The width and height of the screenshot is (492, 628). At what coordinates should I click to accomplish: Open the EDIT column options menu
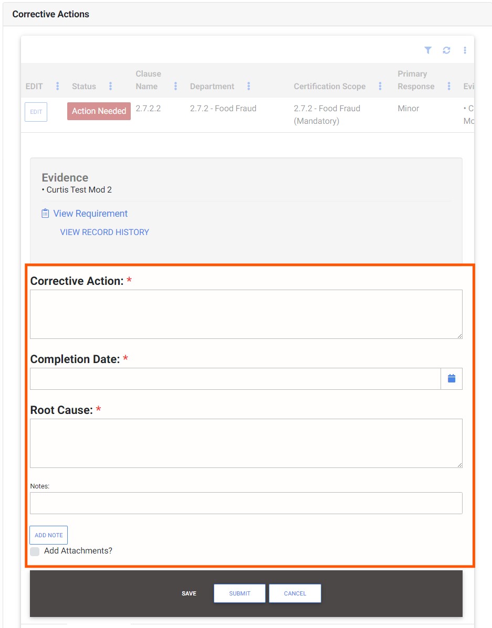click(58, 86)
